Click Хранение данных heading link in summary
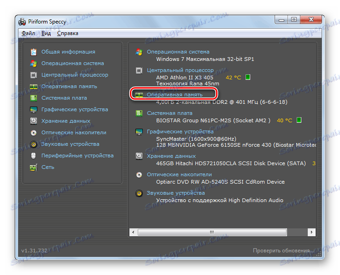 tap(171, 156)
